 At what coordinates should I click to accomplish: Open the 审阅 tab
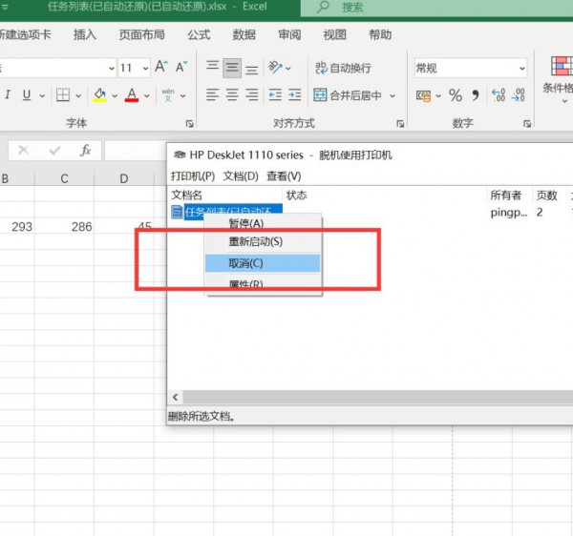(x=289, y=34)
